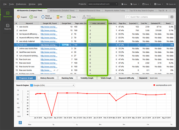The height and width of the screenshot is (130, 179).
Task: Add a new workspace tab with plus
Action: point(166,10)
